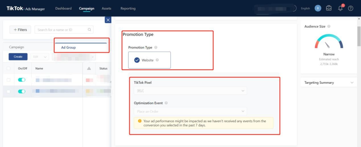Viewport: 361px width, 147px height.
Task: Focus the Search for a name or ID field
Action: pyautogui.click(x=64, y=30)
